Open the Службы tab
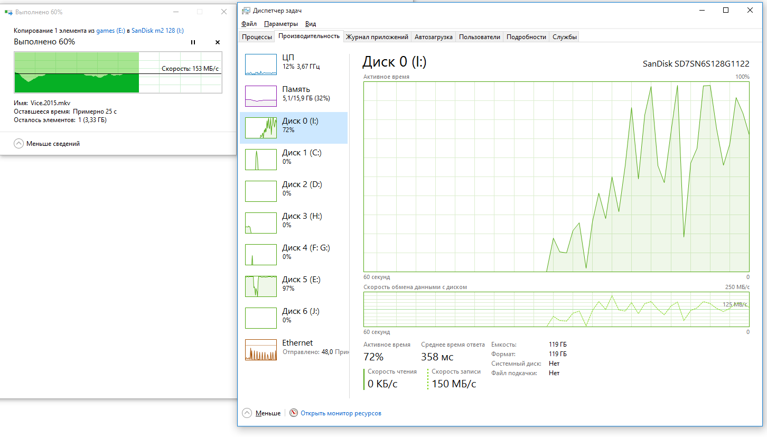This screenshot has height=437, width=767. [x=565, y=37]
